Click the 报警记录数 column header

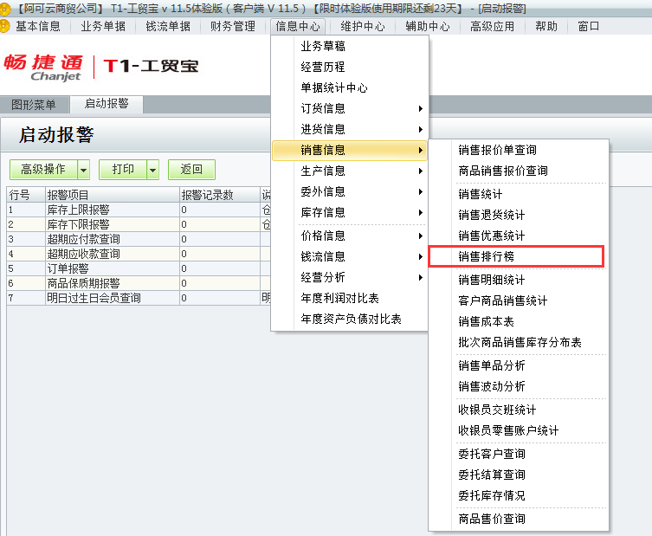pos(220,195)
